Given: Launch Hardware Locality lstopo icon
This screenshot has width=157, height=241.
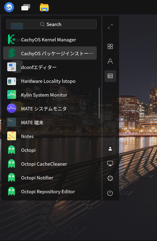Looking at the screenshot, I should pyautogui.click(x=12, y=81).
